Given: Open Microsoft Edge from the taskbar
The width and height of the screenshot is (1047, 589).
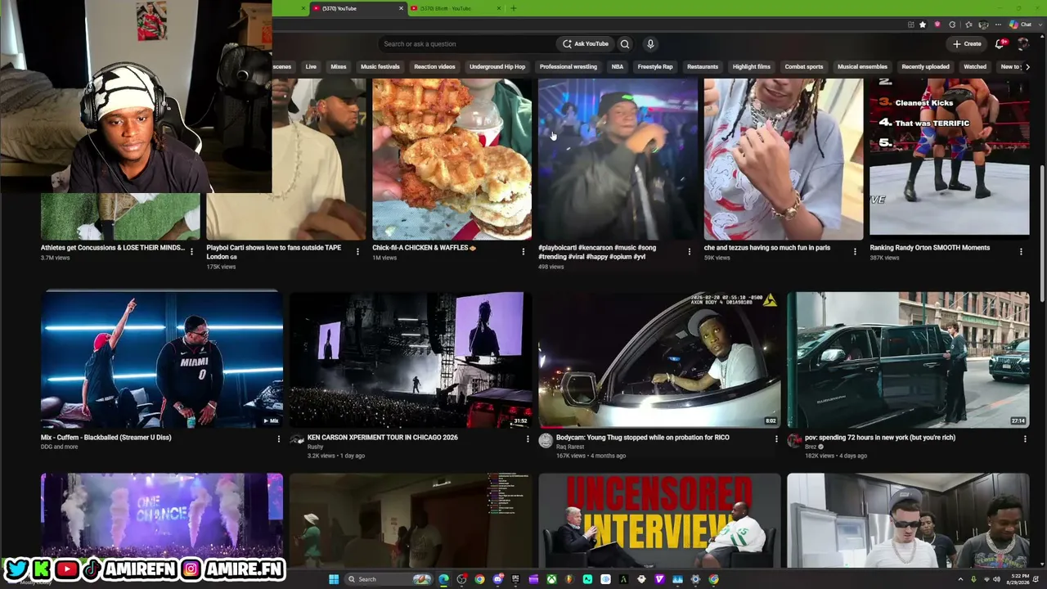Looking at the screenshot, I should [443, 579].
